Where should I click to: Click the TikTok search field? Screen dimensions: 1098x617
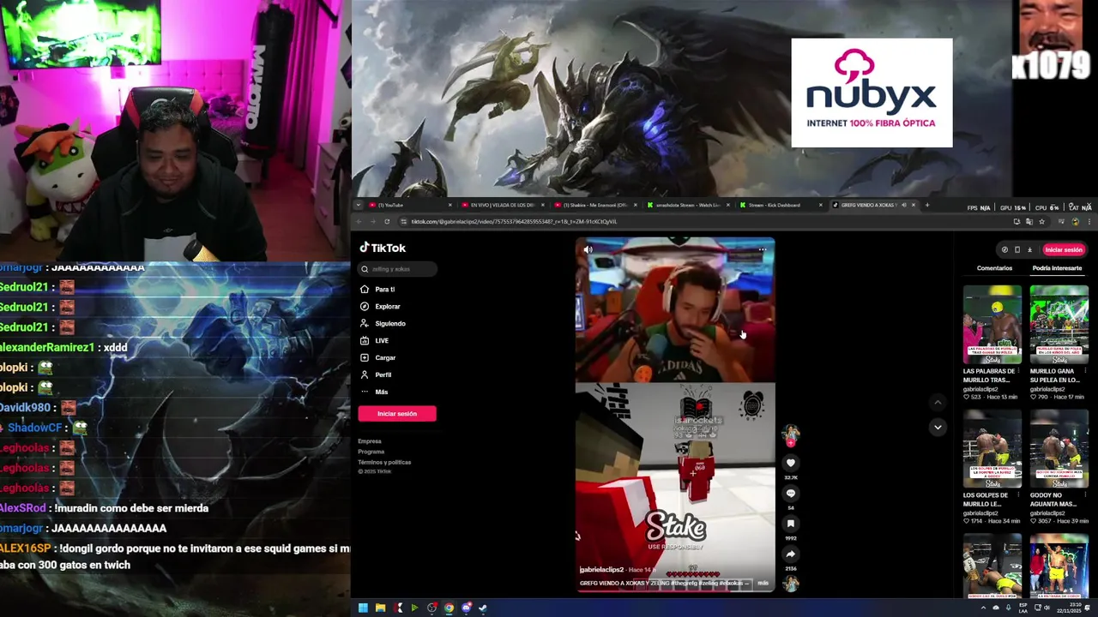pos(397,269)
